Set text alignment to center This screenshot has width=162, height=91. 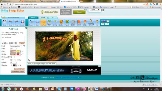pyautogui.click(x=5, y=43)
